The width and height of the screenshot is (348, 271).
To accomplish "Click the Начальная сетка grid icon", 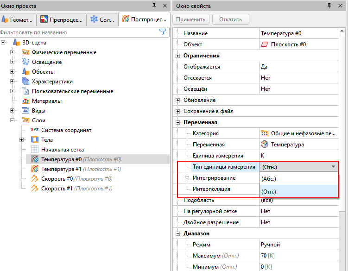I will click(35, 150).
